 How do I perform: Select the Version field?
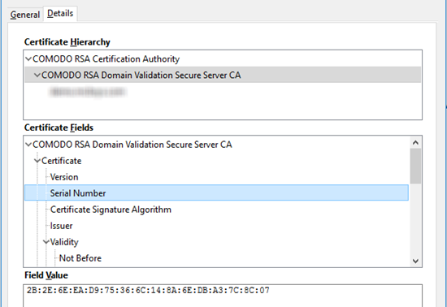click(x=64, y=177)
